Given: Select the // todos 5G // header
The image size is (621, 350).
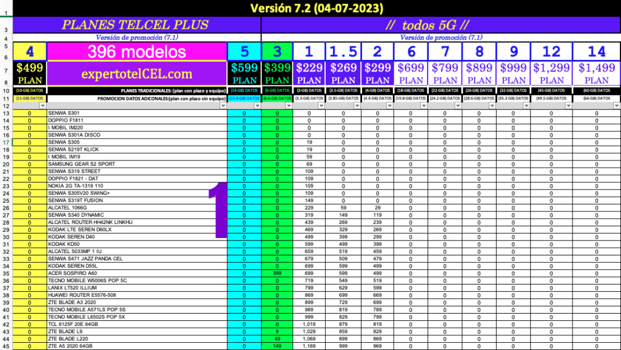Looking at the screenshot, I should pos(441,25).
